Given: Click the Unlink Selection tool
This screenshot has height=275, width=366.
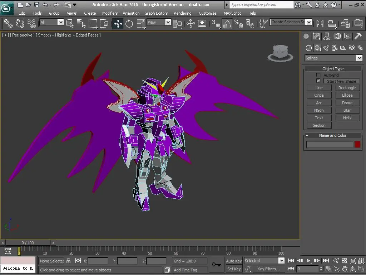Looking at the screenshot, I should pos(20,23).
